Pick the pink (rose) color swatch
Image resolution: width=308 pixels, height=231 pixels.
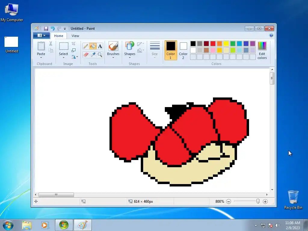point(213,50)
